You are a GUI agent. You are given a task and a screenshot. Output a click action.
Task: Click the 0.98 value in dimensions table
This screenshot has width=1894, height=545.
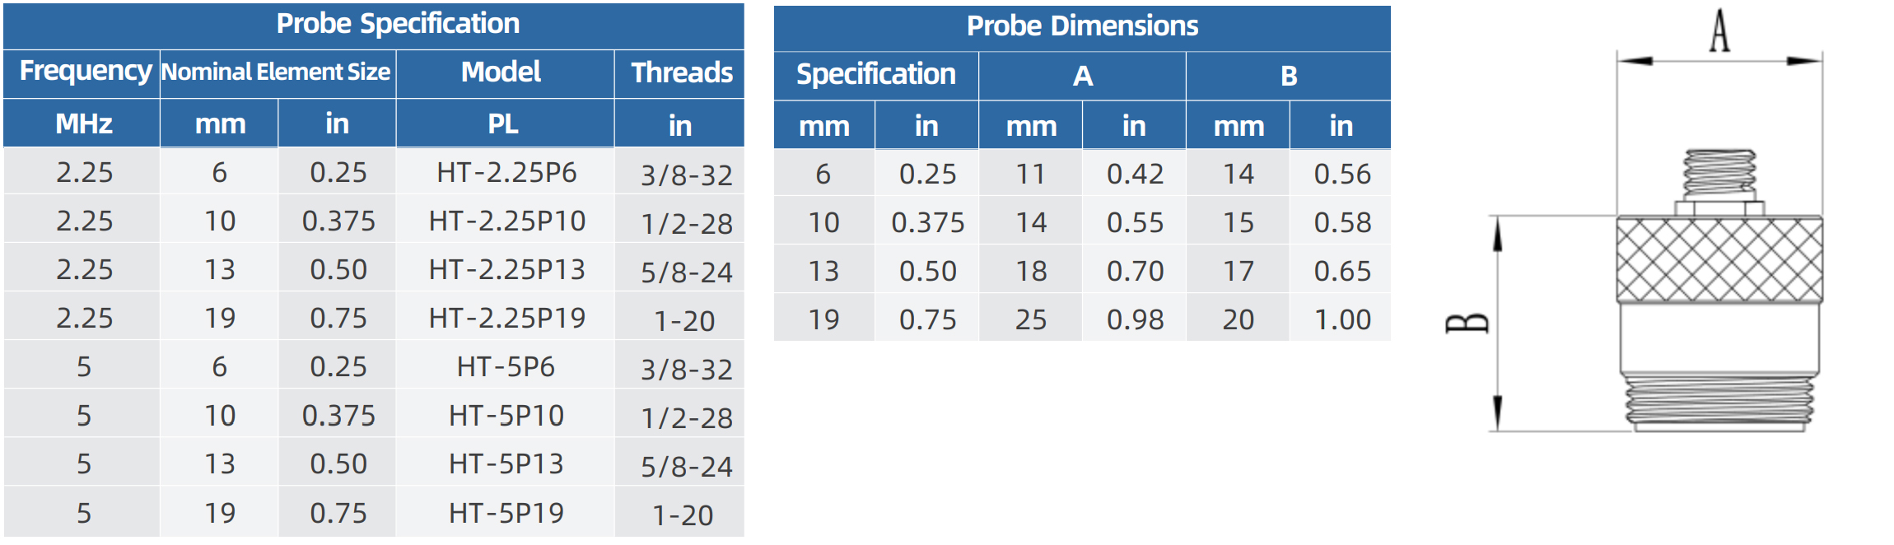tap(1135, 319)
